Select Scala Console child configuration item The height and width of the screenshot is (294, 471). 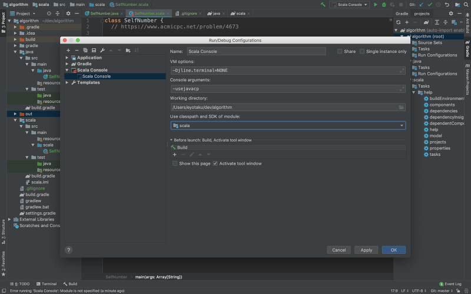[115, 76]
